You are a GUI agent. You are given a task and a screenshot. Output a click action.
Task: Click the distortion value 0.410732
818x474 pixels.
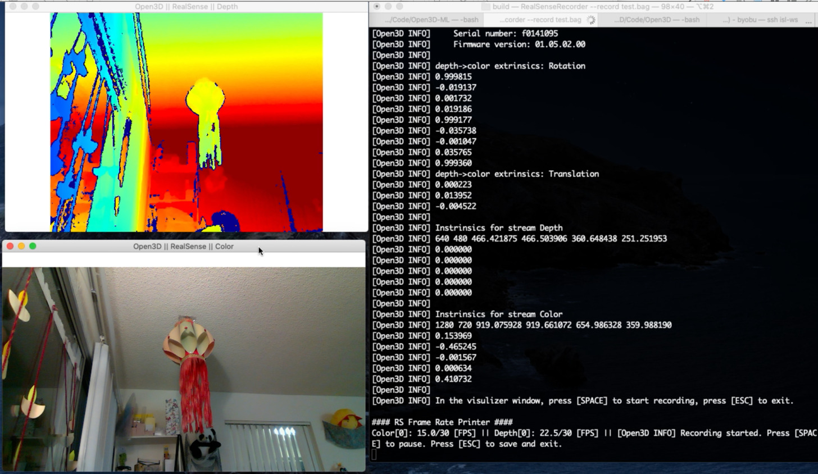[x=453, y=379]
